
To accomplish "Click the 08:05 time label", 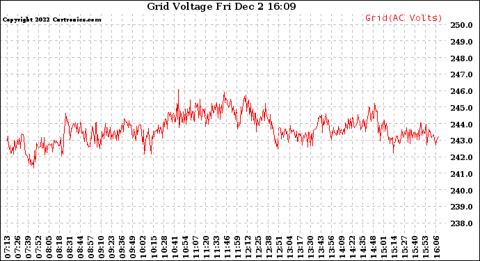I will [x=49, y=247].
